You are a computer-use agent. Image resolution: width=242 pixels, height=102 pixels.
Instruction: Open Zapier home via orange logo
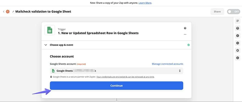pos(8,12)
